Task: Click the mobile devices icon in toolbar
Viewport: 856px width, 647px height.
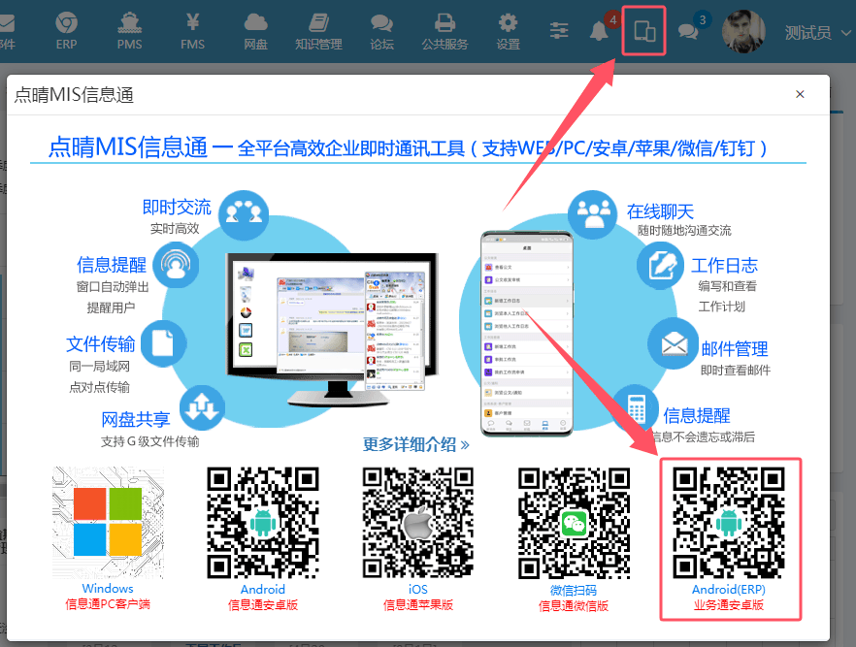Action: coord(643,32)
